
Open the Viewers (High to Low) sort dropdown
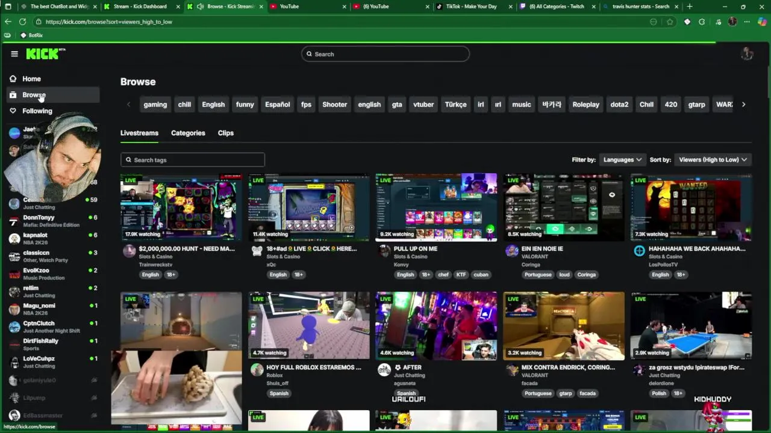click(x=713, y=159)
